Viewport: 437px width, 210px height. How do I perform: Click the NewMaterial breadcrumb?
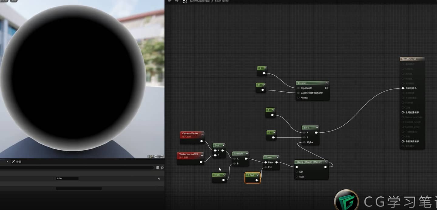coord(199,1)
